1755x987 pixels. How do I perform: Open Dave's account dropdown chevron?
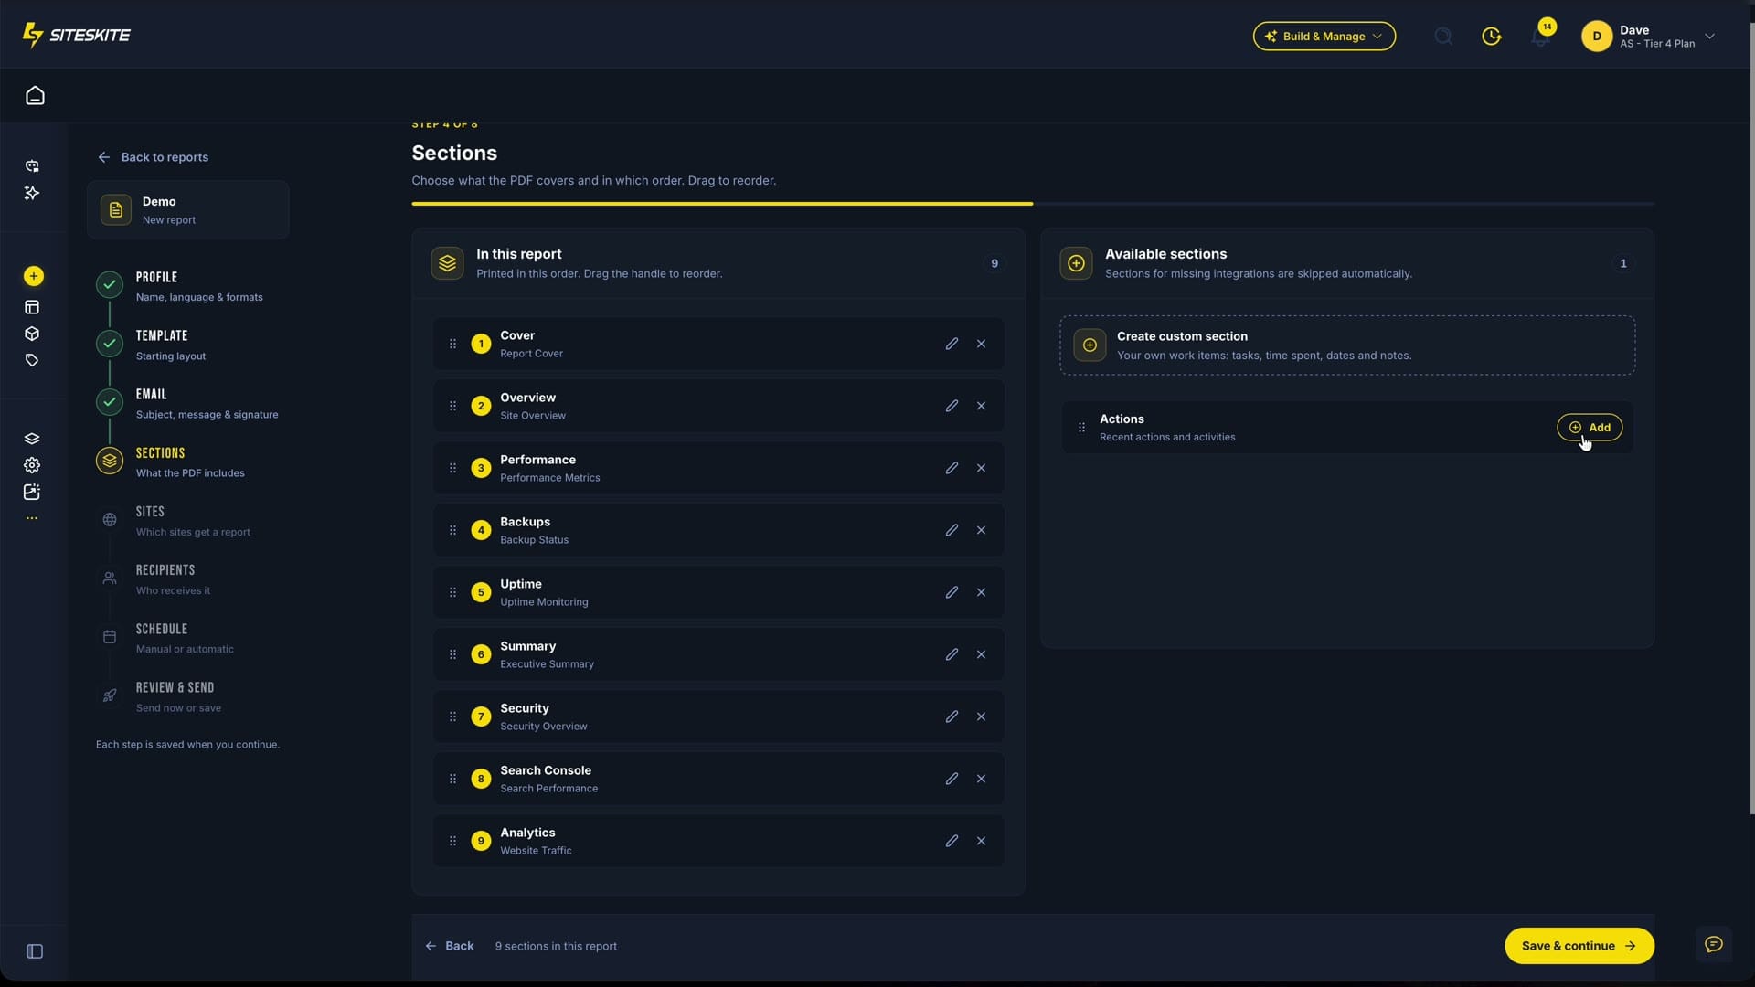pos(1710,37)
